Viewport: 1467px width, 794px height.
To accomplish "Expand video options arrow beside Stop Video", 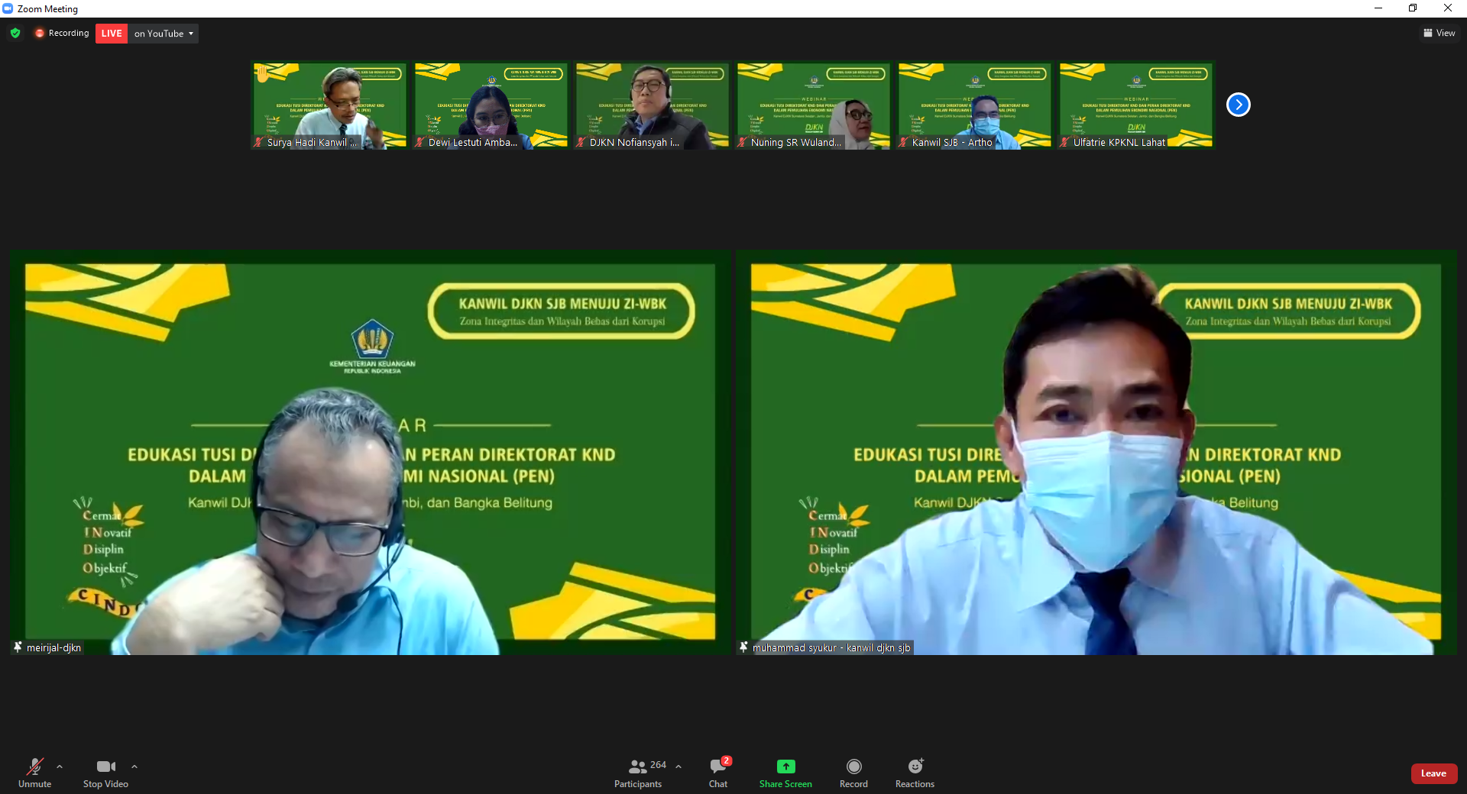I will tap(134, 767).
